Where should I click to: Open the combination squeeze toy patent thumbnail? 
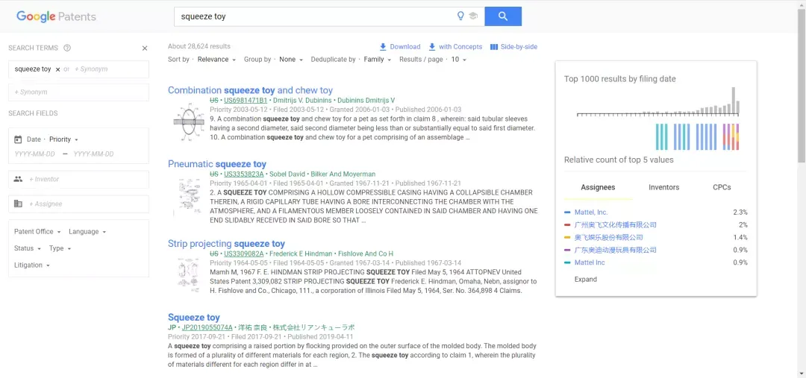188,122
